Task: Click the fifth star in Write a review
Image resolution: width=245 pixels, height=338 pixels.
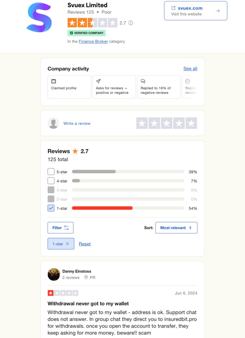Action: [x=191, y=123]
